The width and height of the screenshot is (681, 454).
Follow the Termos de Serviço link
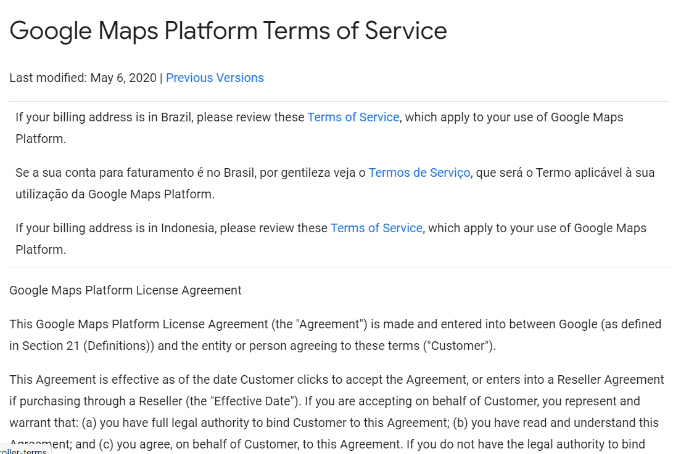pyautogui.click(x=419, y=173)
